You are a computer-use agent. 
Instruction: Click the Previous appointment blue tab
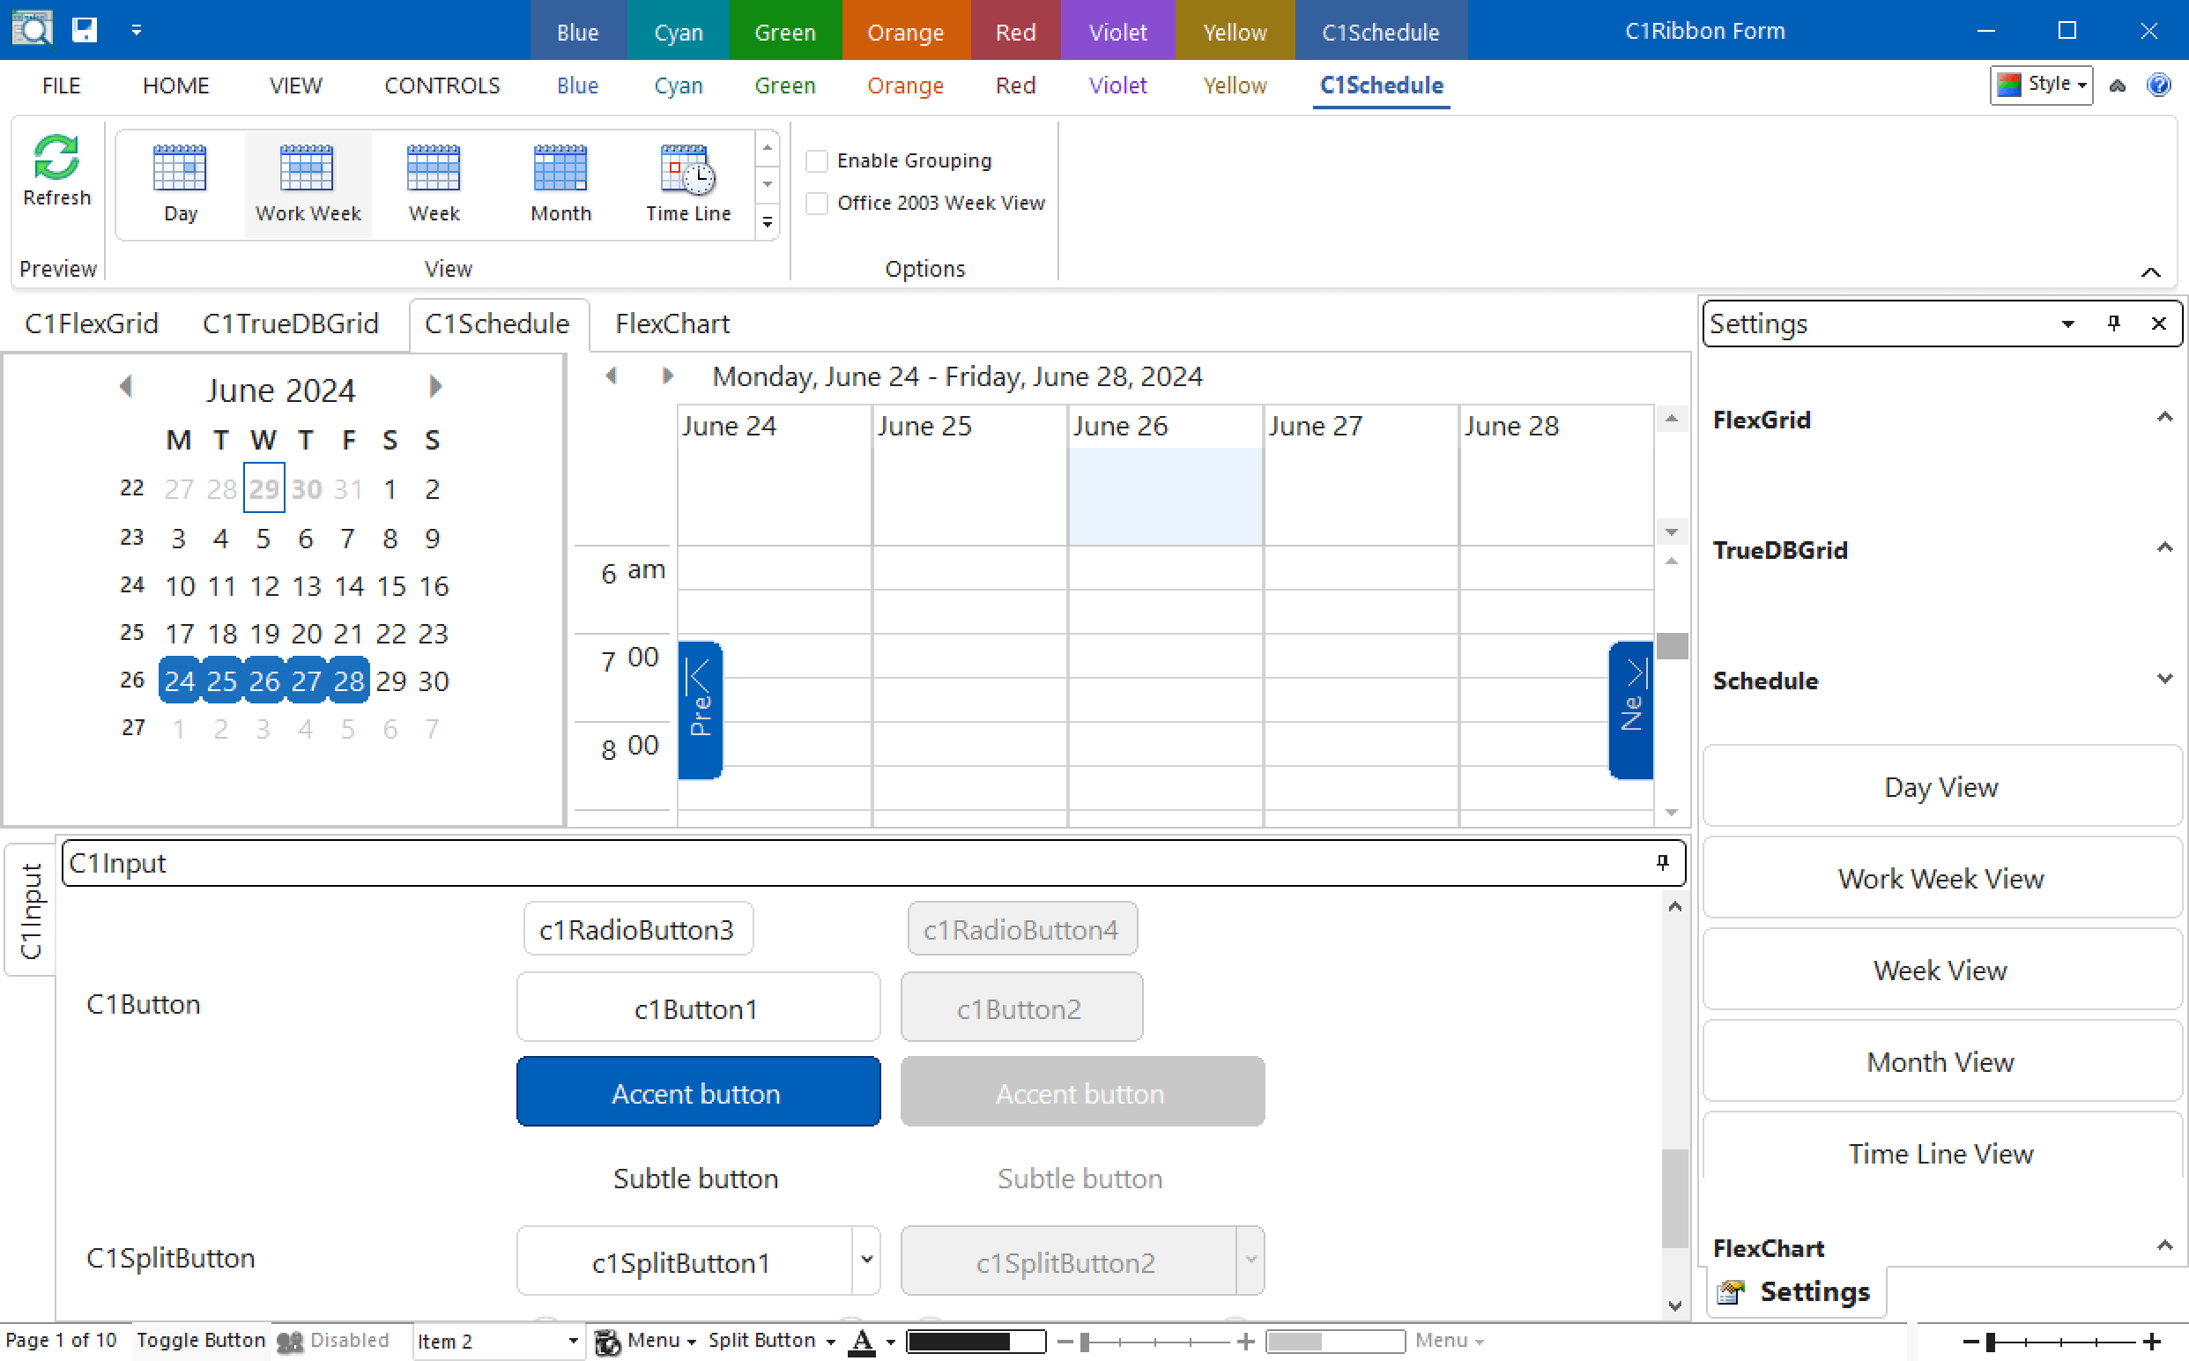[699, 710]
